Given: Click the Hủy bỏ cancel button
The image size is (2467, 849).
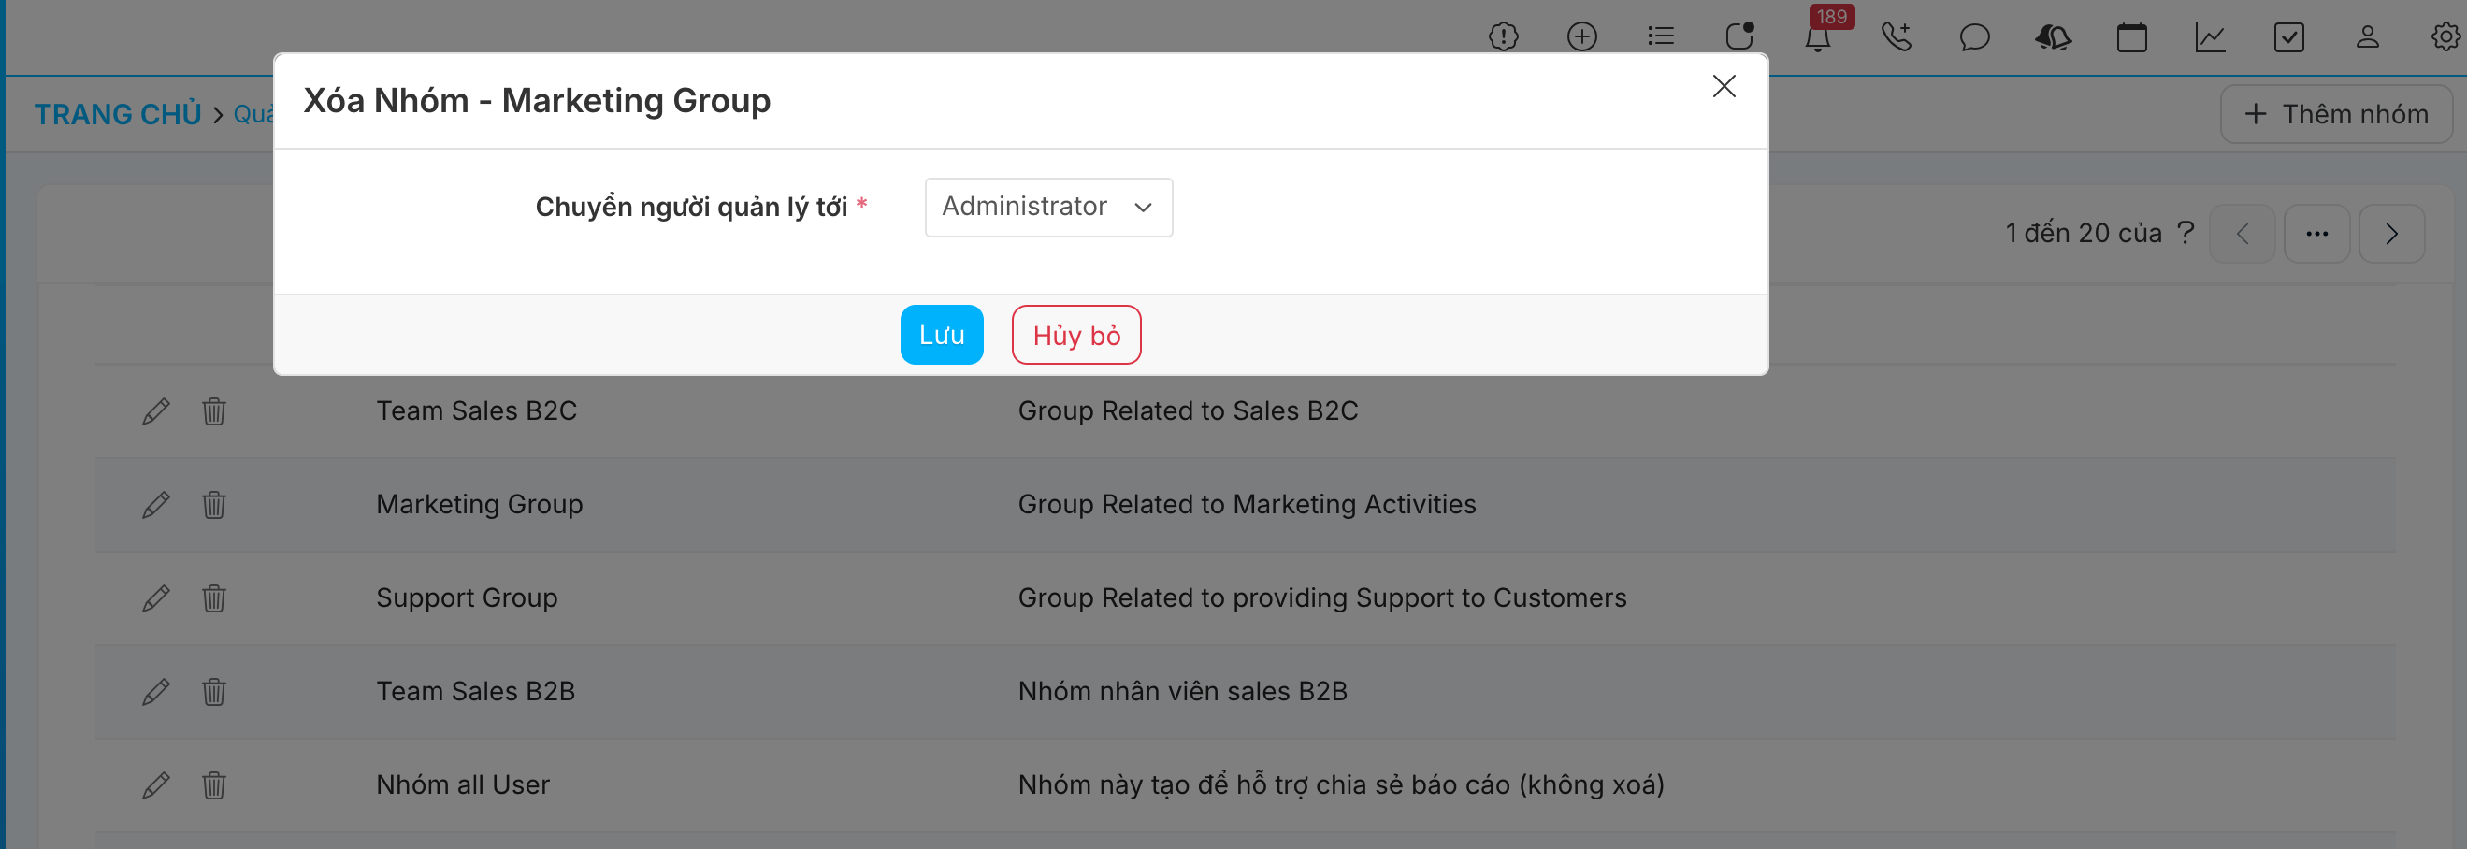Looking at the screenshot, I should click(x=1075, y=335).
